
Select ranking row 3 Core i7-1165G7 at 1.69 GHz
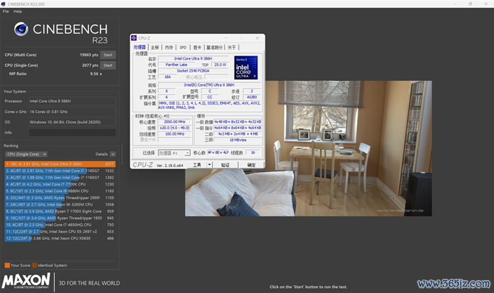[x=60, y=177]
